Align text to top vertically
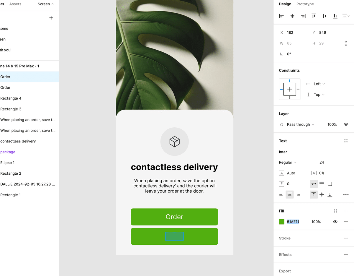Viewport: 354px width, 276px height. coord(314,194)
